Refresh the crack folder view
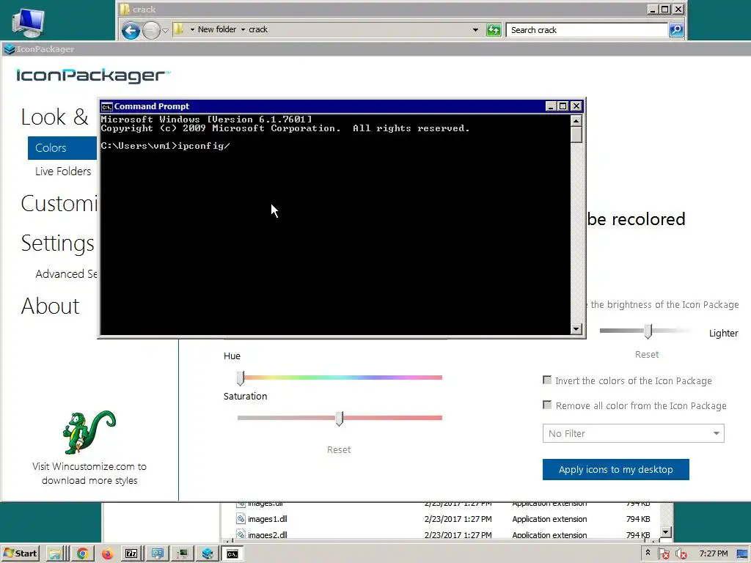The width and height of the screenshot is (751, 563). pyautogui.click(x=494, y=30)
